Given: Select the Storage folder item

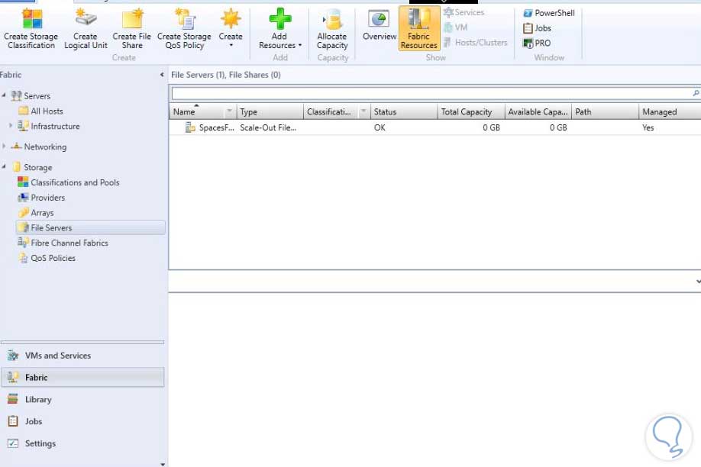Looking at the screenshot, I should [x=32, y=167].
